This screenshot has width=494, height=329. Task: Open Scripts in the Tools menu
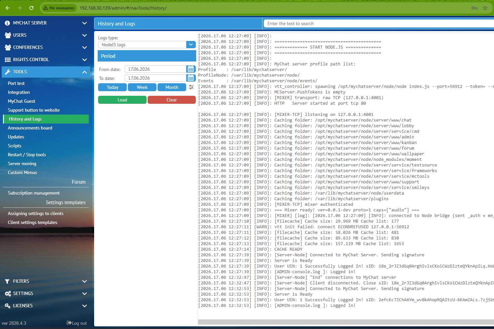[15, 146]
